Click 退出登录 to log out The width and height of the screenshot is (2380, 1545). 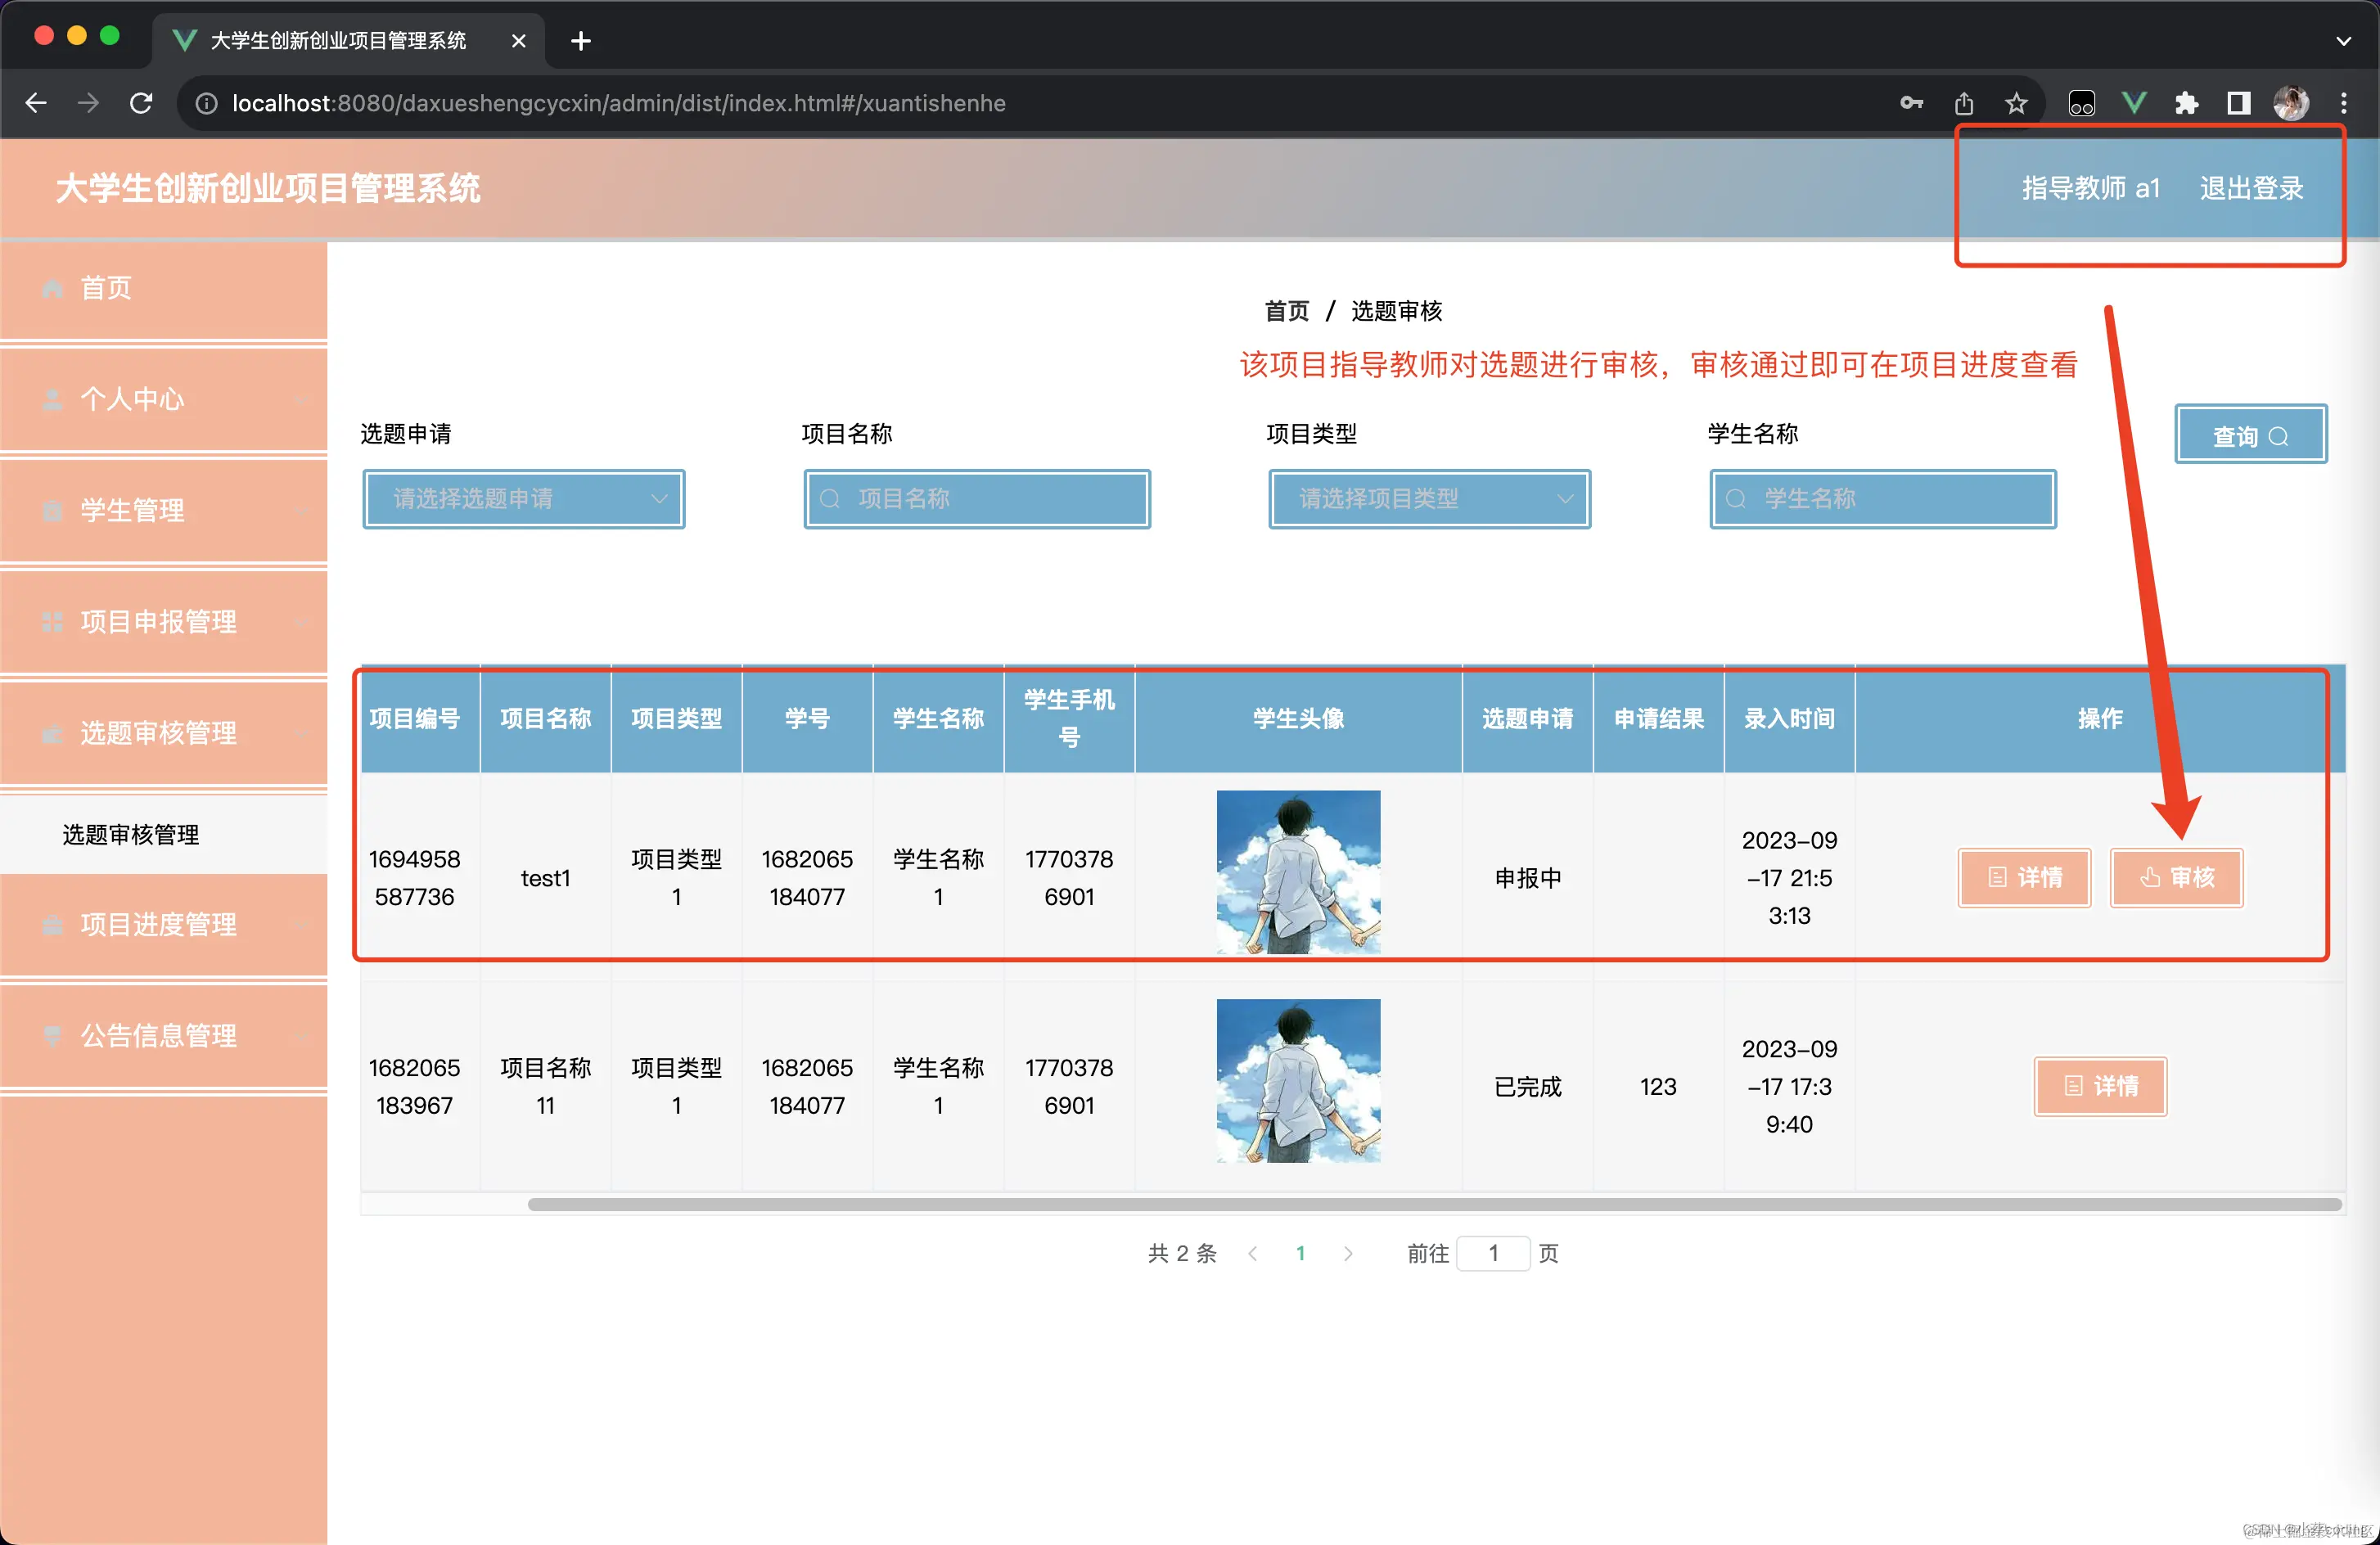click(x=2250, y=187)
